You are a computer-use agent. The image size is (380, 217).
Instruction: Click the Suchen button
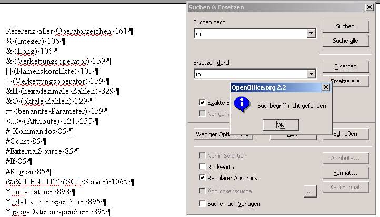pos(346,26)
